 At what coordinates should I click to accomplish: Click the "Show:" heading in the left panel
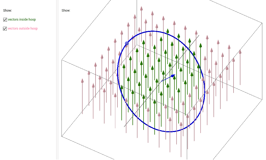[x=7, y=11]
